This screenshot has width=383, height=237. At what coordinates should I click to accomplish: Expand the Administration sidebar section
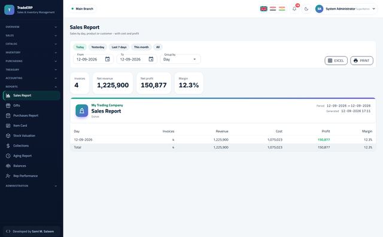pos(31,186)
